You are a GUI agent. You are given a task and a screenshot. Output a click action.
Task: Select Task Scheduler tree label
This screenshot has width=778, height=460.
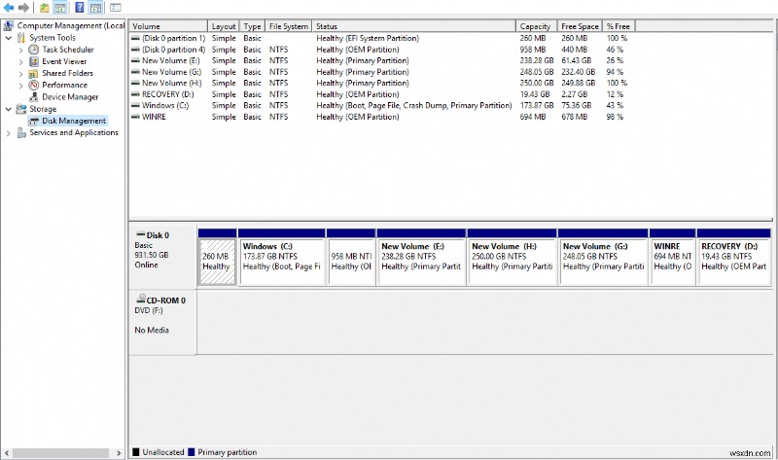pyautogui.click(x=68, y=50)
